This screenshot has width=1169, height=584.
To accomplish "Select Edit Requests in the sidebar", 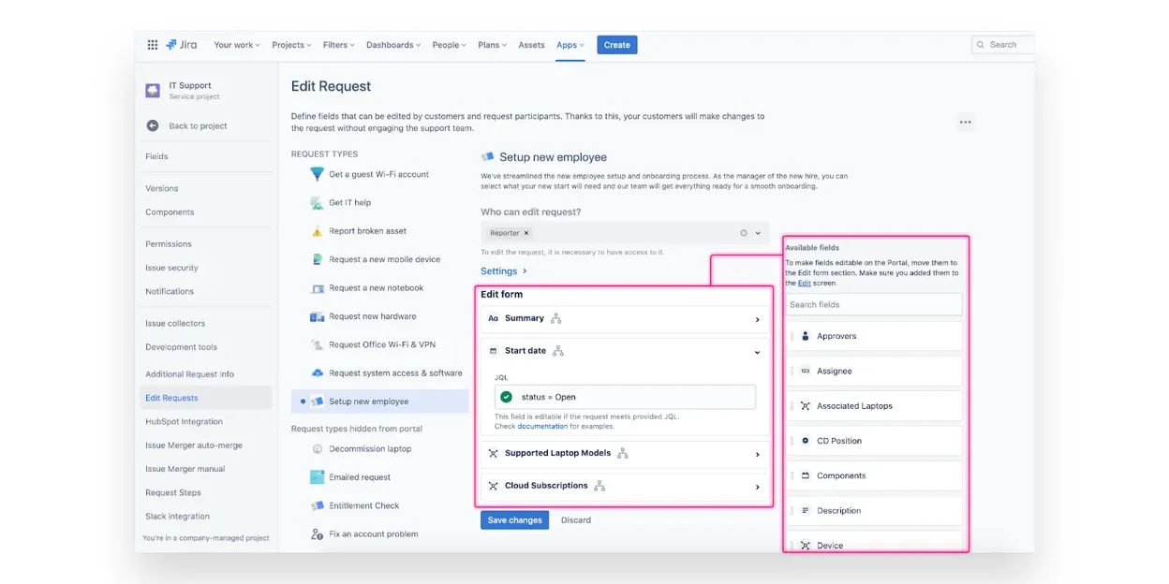I will pyautogui.click(x=171, y=398).
